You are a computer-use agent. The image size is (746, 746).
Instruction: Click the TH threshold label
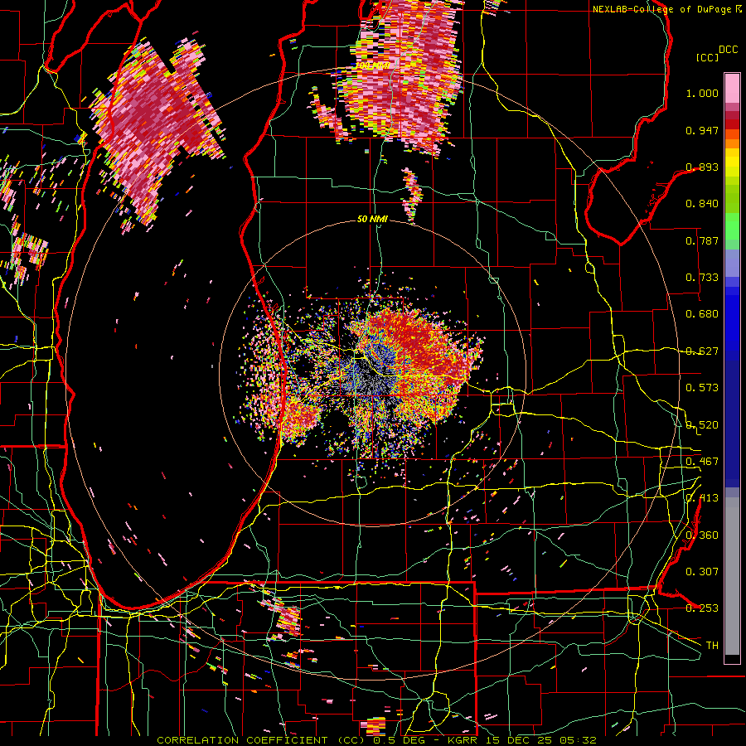712,646
